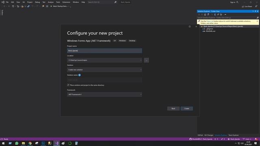Open the Help menu
Image resolution: width=260 pixels, height=146 pixels.
pos(83,2)
